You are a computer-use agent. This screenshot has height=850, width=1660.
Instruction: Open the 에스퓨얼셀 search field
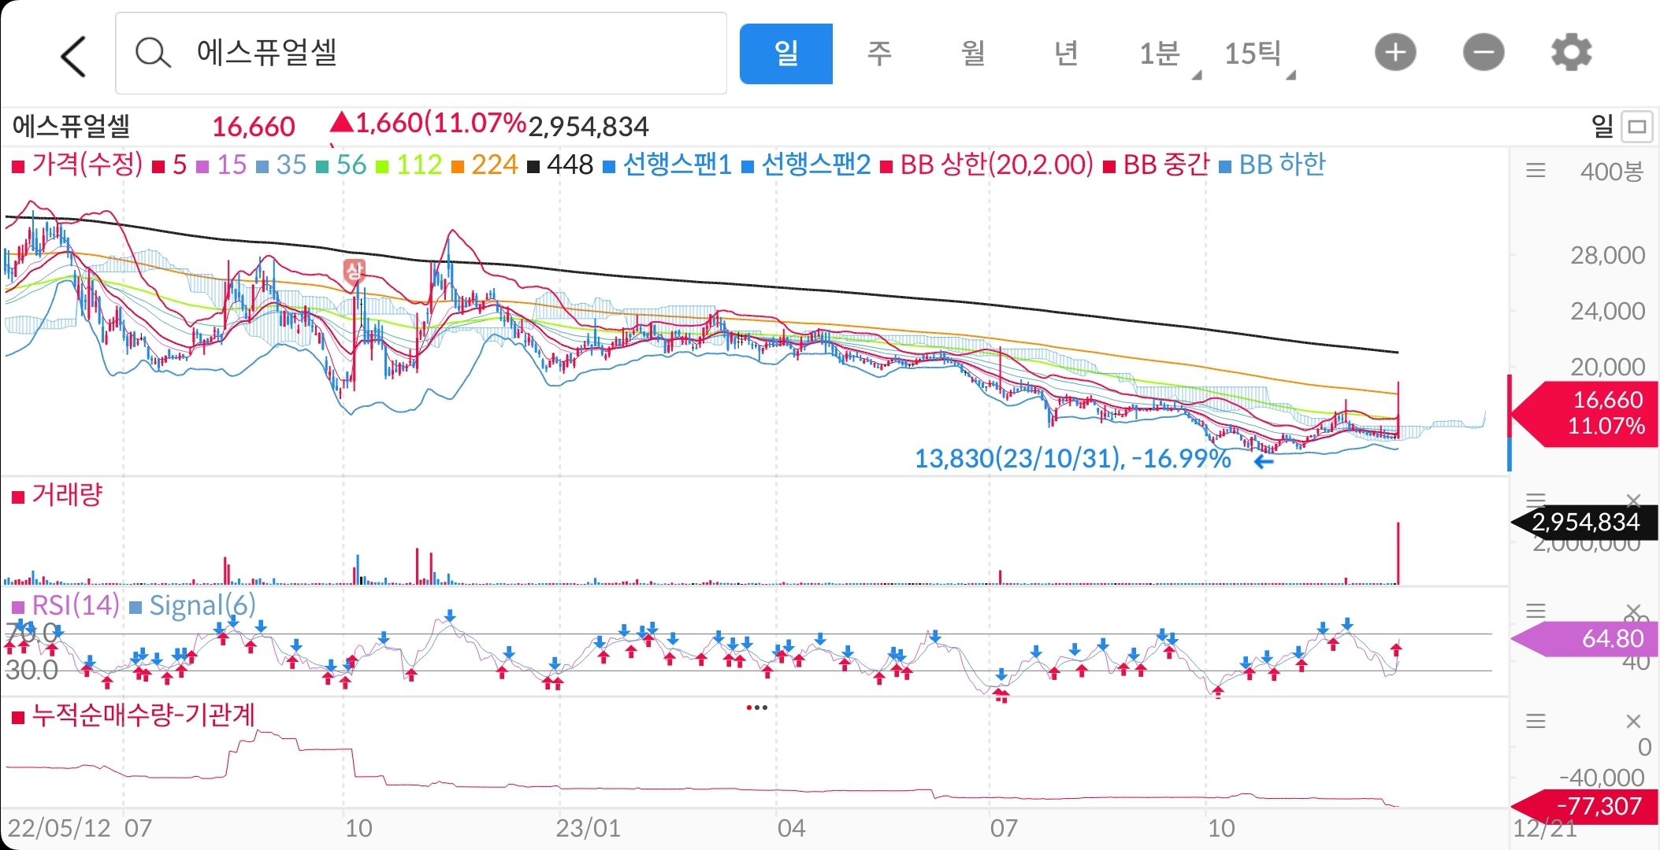click(421, 54)
